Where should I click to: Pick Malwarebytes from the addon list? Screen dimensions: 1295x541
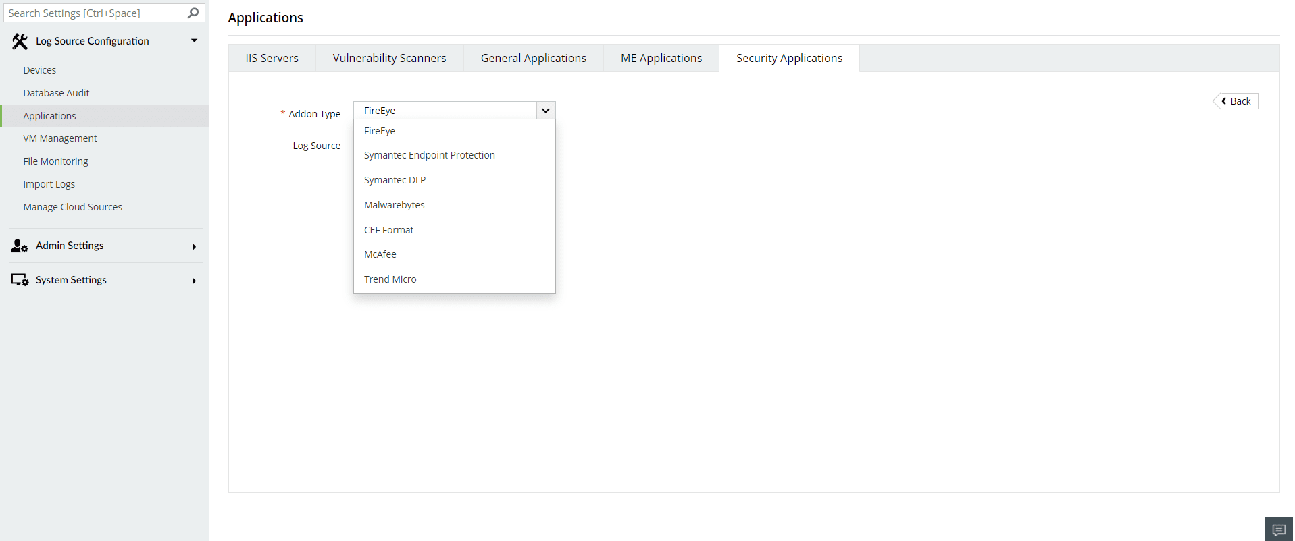point(455,205)
